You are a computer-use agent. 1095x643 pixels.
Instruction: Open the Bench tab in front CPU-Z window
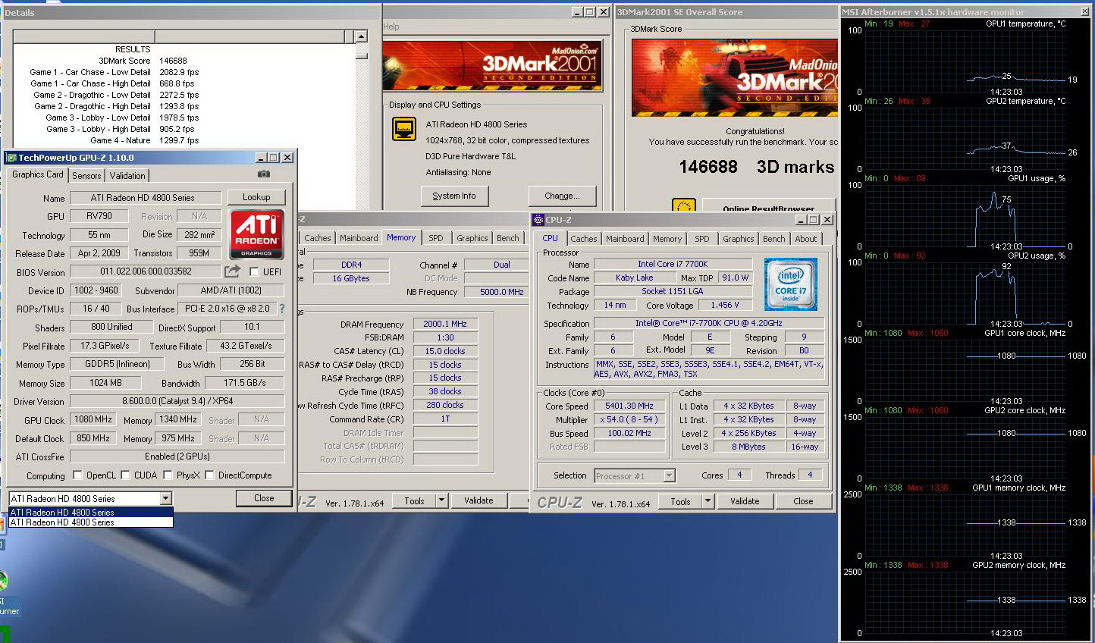(x=774, y=239)
